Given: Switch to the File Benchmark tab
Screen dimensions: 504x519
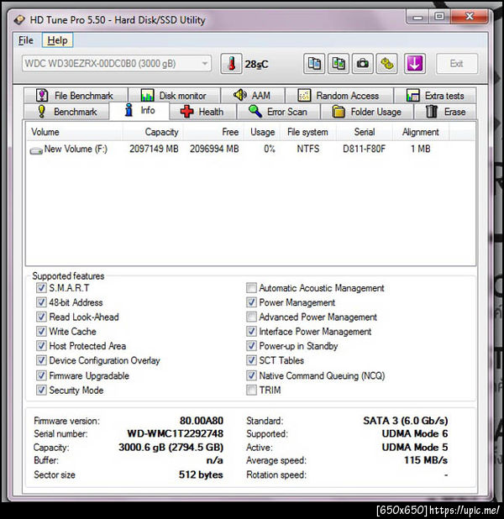Looking at the screenshot, I should [x=76, y=96].
